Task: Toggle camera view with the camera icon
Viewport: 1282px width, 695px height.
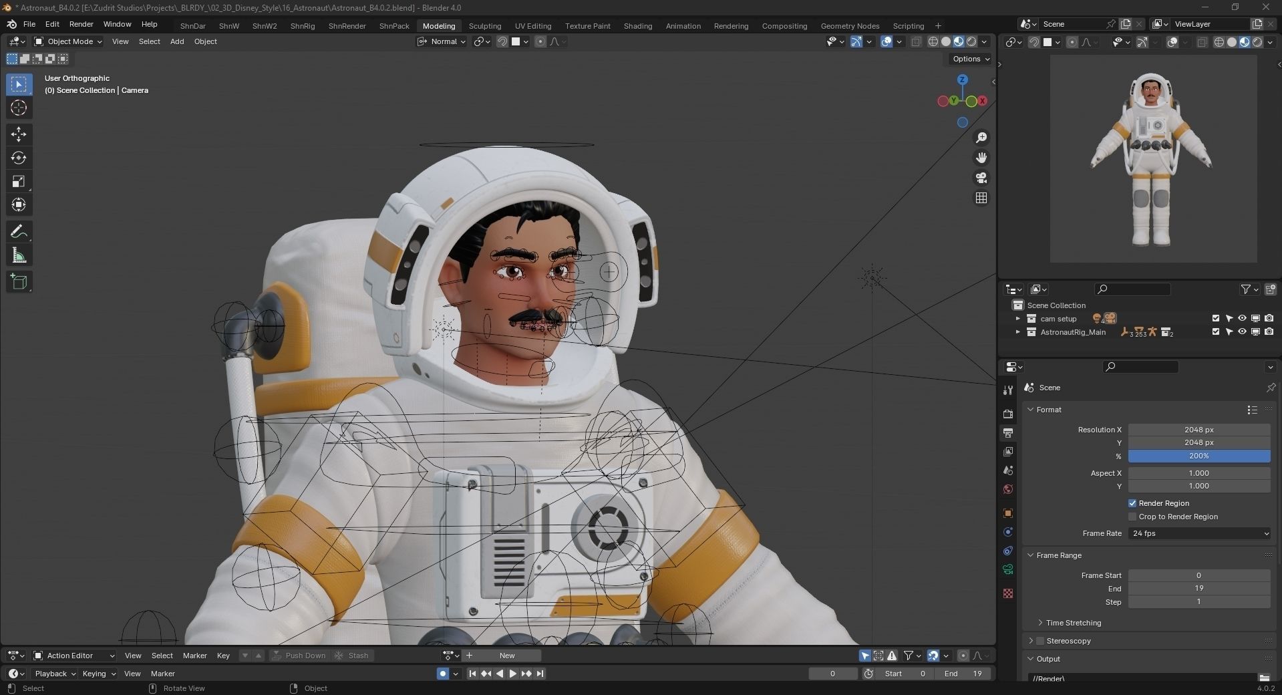Action: [x=981, y=178]
